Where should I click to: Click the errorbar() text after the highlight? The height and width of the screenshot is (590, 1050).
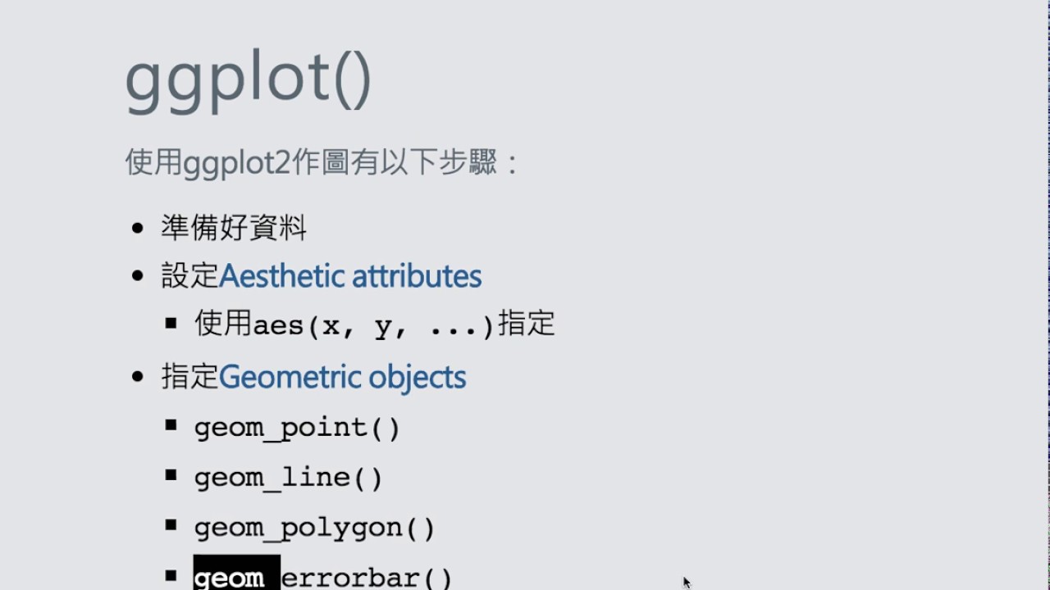tap(367, 578)
